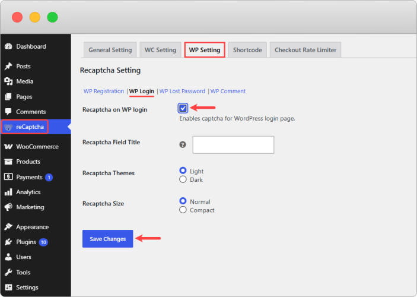The width and height of the screenshot is (417, 297).
Task: Click 'Enables captcha for WordPress login page.' text
Action: [237, 119]
